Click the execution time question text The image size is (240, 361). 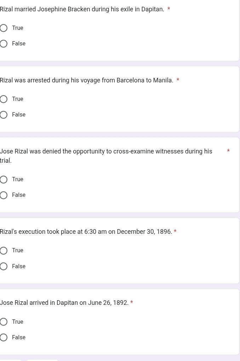[x=86, y=232]
